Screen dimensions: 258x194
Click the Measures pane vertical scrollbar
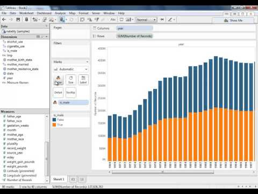tap(47, 159)
